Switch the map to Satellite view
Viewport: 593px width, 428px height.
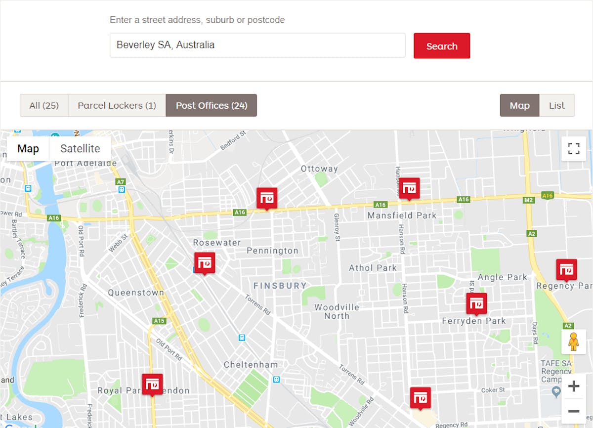80,148
